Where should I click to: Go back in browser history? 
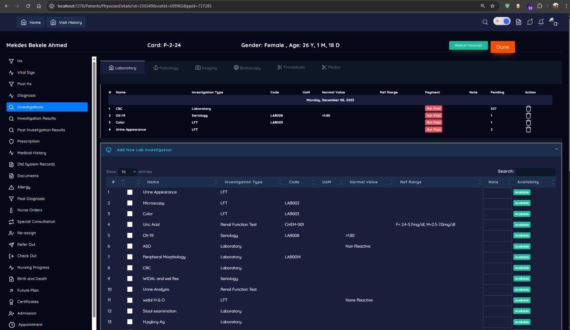6,6
